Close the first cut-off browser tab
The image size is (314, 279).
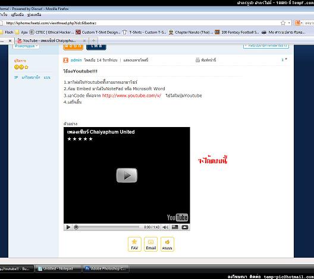(x=10, y=41)
